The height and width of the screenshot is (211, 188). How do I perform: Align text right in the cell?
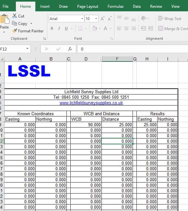(x=134, y=28)
